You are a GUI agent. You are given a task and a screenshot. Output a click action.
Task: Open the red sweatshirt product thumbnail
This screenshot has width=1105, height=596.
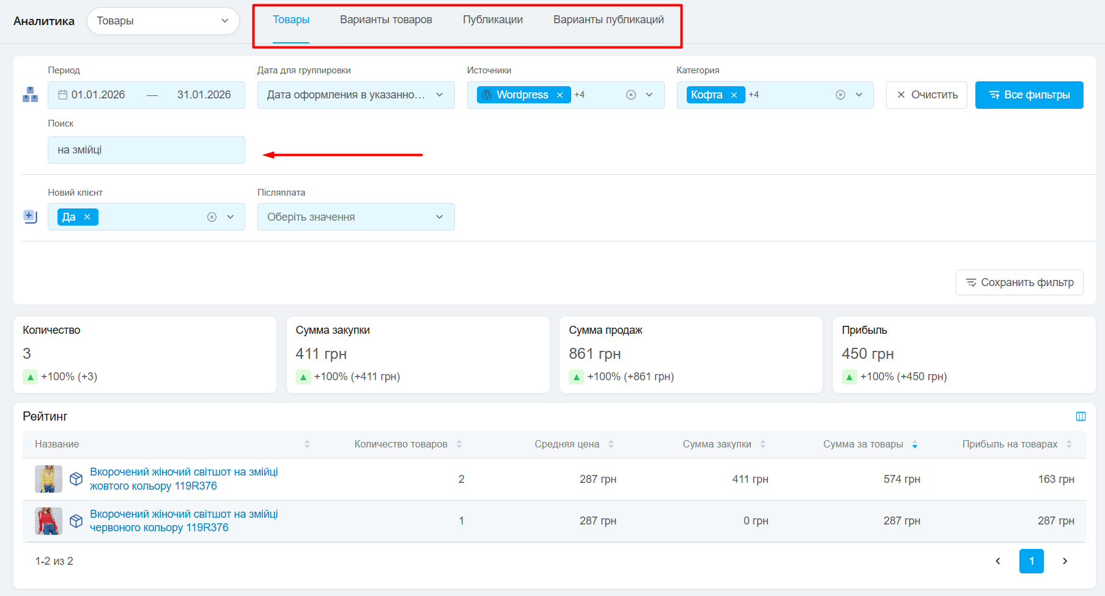48,521
